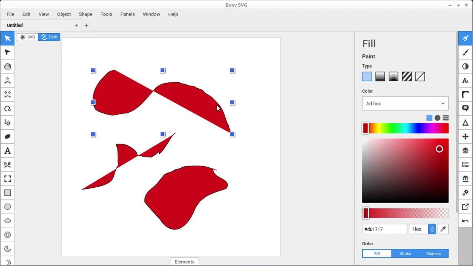
Task: Open the Shape menu
Action: [85, 14]
